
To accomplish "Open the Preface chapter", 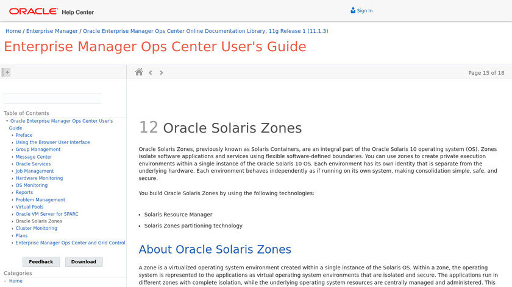I will tap(24, 135).
